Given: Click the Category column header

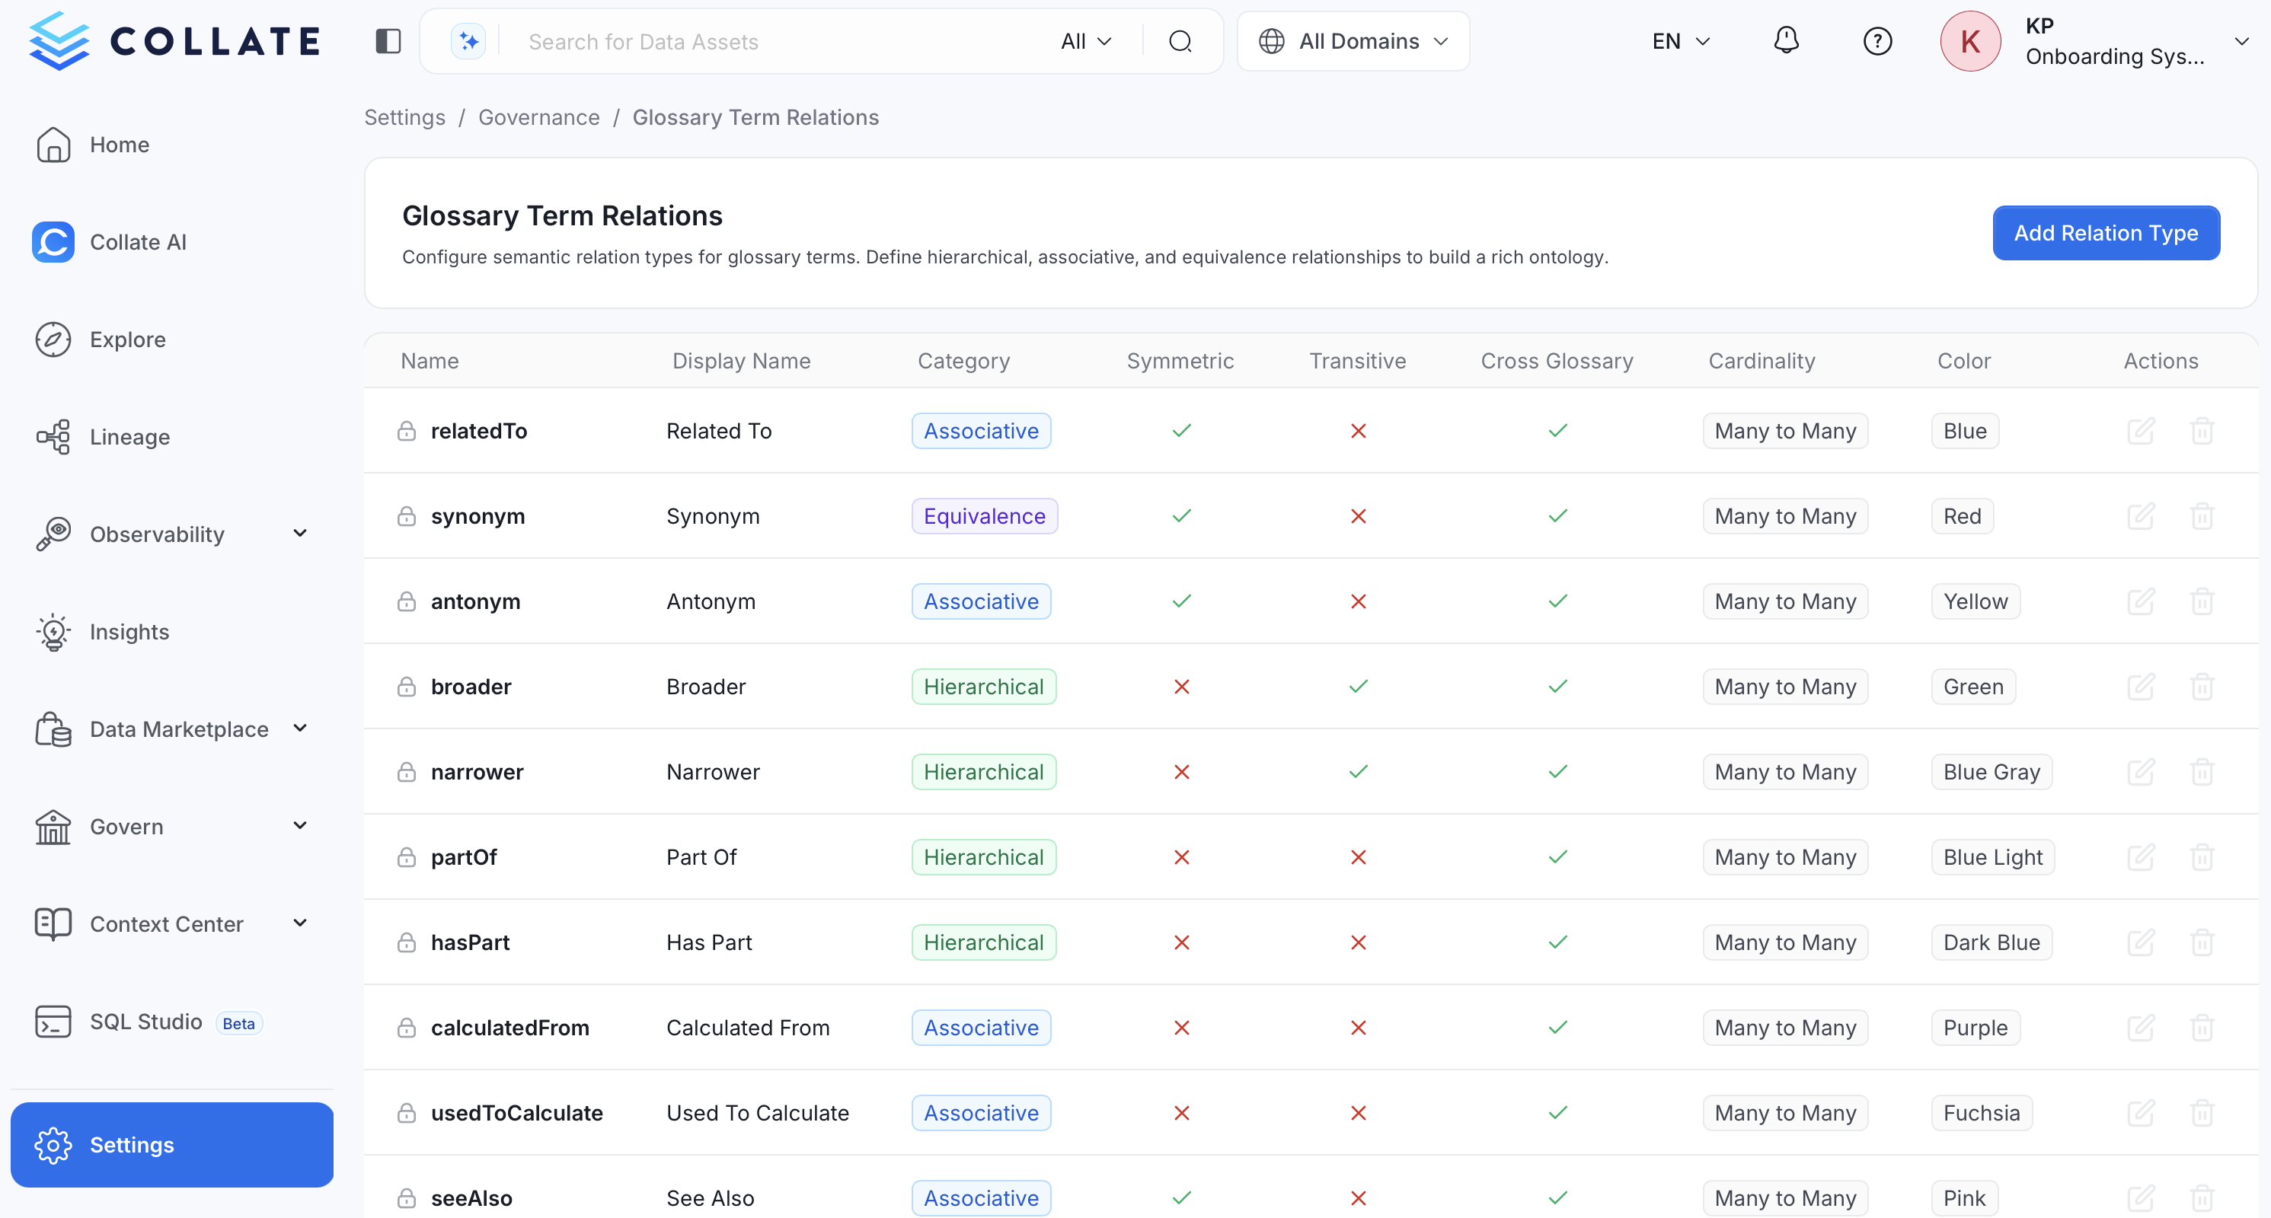Looking at the screenshot, I should [x=963, y=361].
